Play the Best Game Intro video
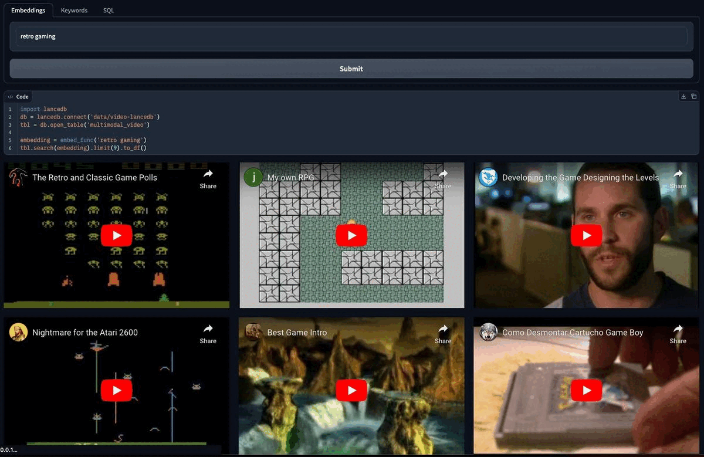The image size is (704, 457). coord(351,390)
